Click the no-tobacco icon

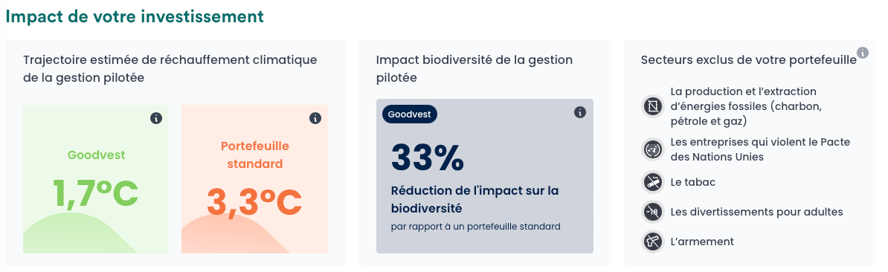[x=653, y=182]
